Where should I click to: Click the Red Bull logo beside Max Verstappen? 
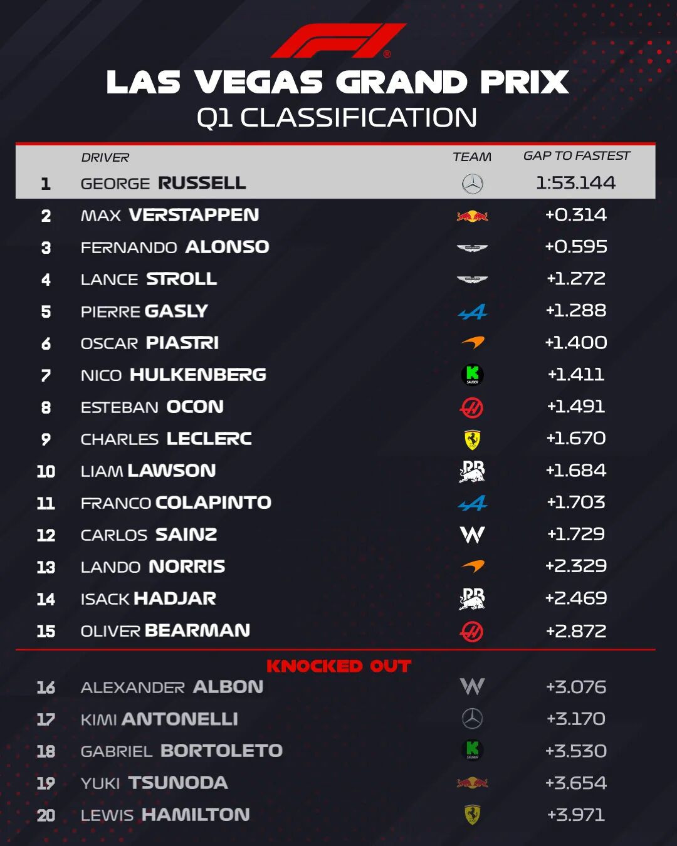point(472,216)
